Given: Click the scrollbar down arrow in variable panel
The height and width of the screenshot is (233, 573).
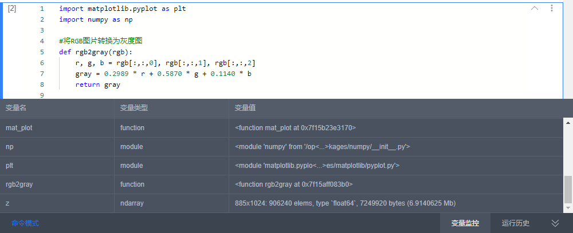Looking at the screenshot, I should (568, 208).
